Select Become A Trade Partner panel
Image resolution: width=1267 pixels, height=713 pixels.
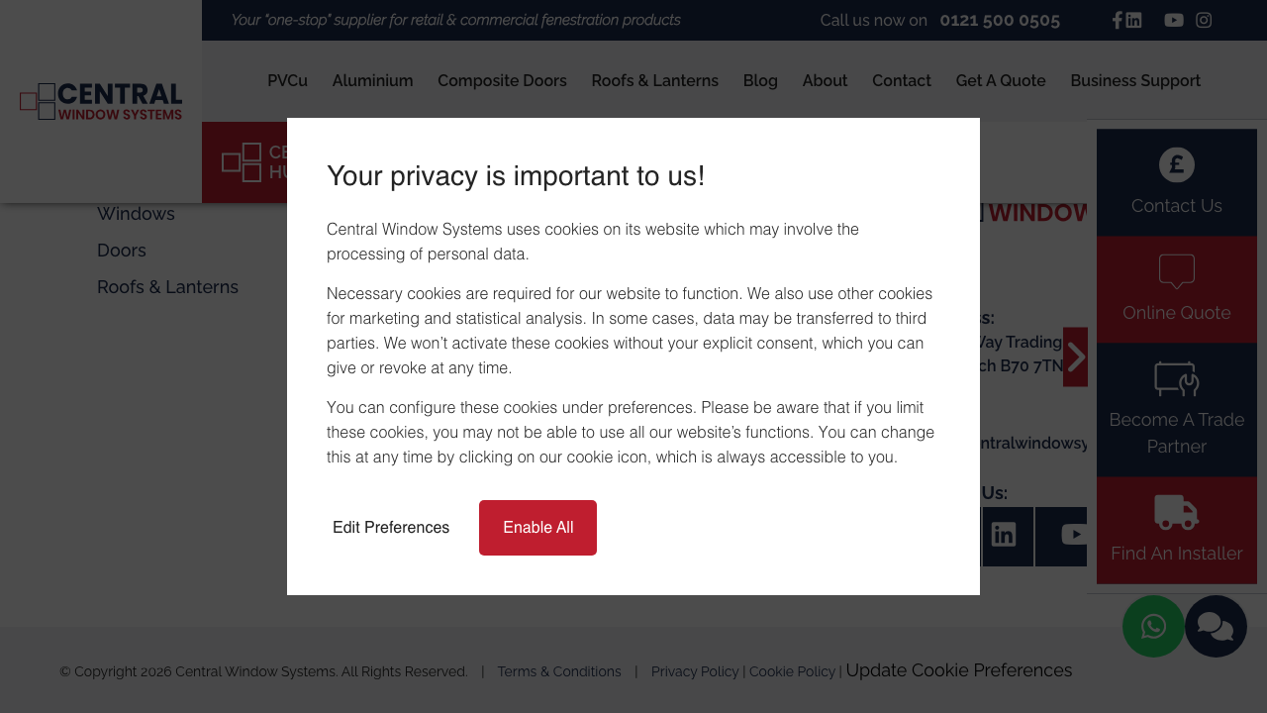1176,410
